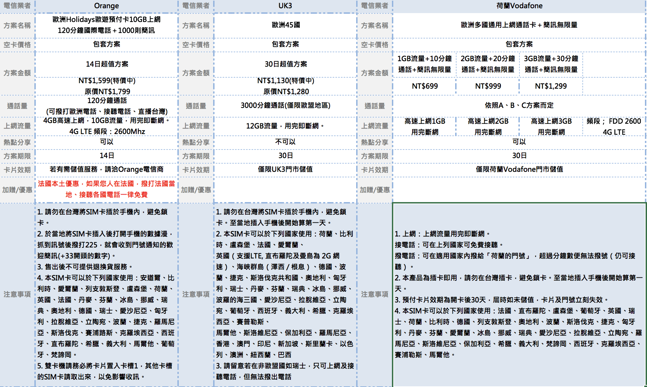Select the 卡片效期 label in UK3 table
The width and height of the screenshot is (647, 387).
[196, 170]
